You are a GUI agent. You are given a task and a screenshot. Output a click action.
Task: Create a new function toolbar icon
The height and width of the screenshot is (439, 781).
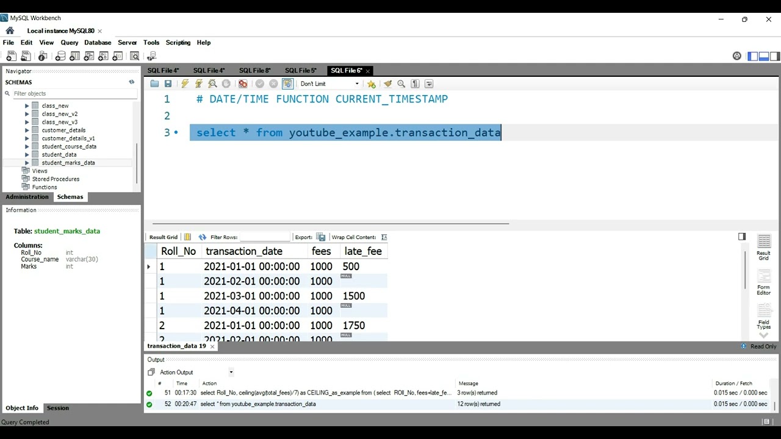pyautogui.click(x=118, y=56)
